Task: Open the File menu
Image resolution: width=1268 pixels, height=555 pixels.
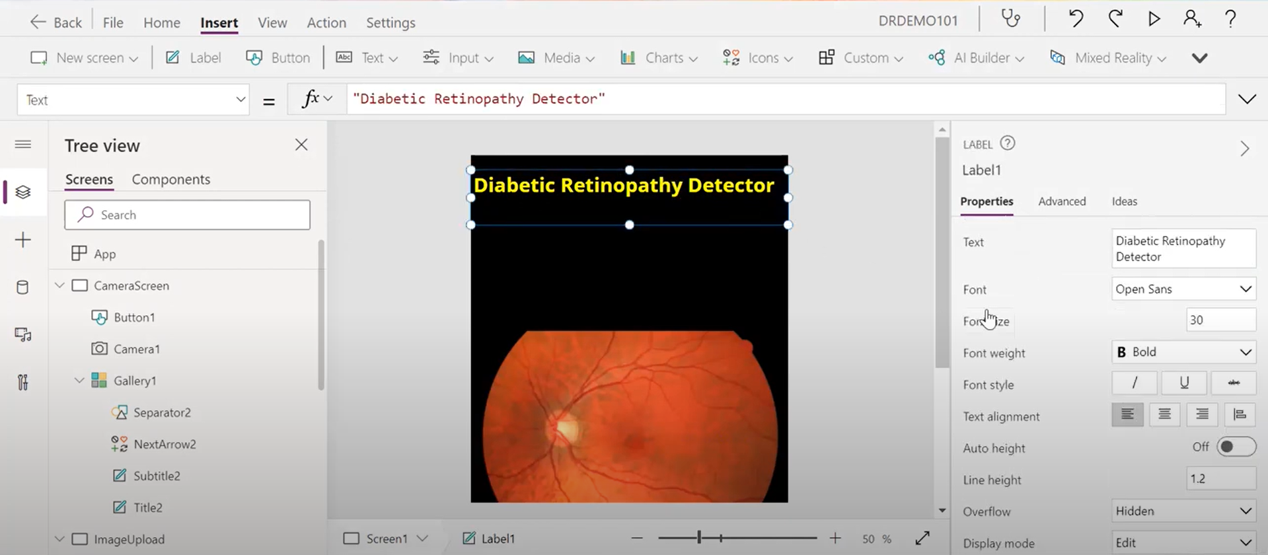Action: 113,22
